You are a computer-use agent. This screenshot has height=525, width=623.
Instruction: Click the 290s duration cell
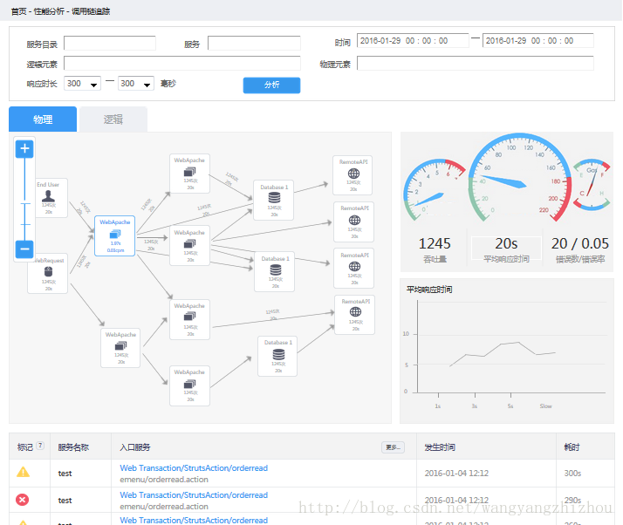(572, 501)
